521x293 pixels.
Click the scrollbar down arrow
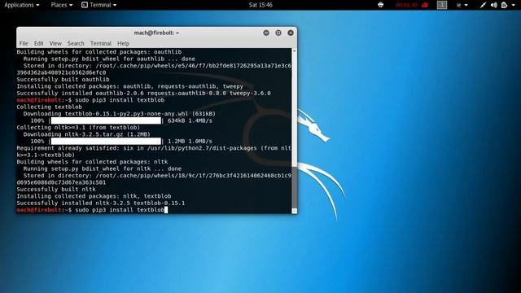[x=295, y=211]
